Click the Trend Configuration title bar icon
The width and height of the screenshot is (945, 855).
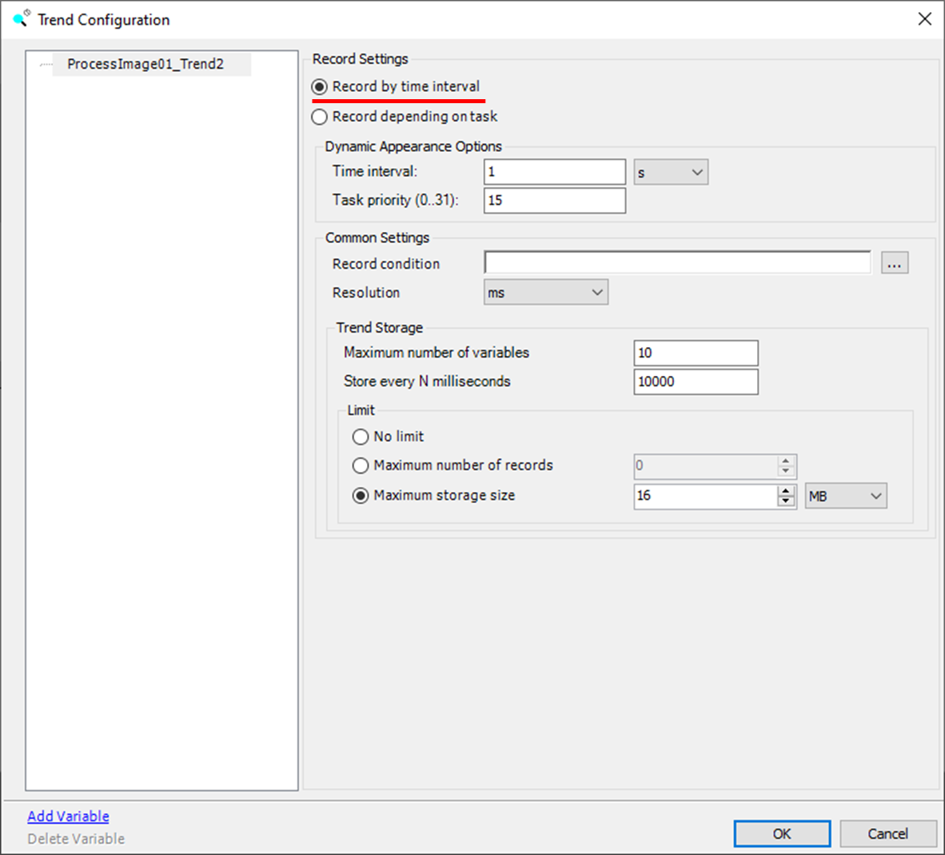point(21,18)
